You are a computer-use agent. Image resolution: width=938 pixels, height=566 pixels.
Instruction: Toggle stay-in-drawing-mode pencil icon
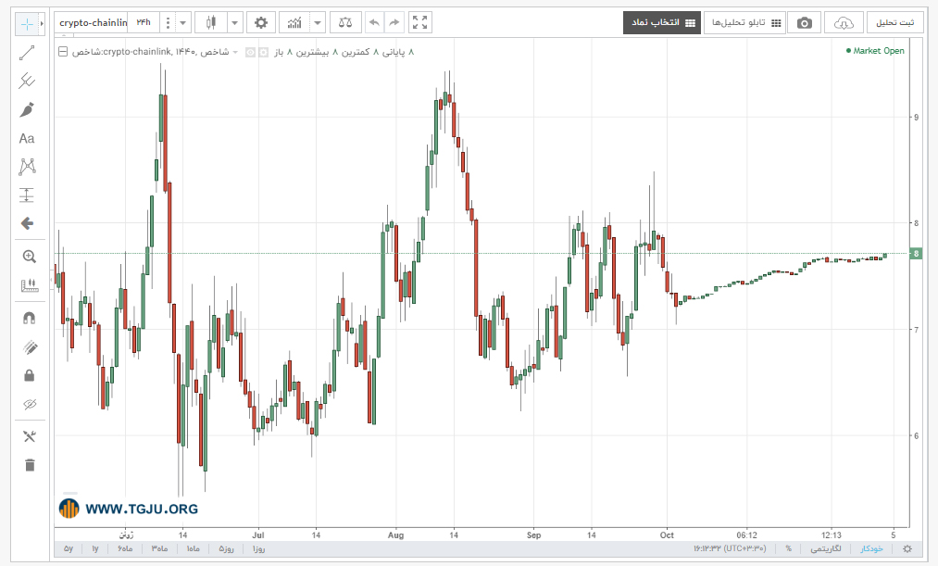(30, 347)
